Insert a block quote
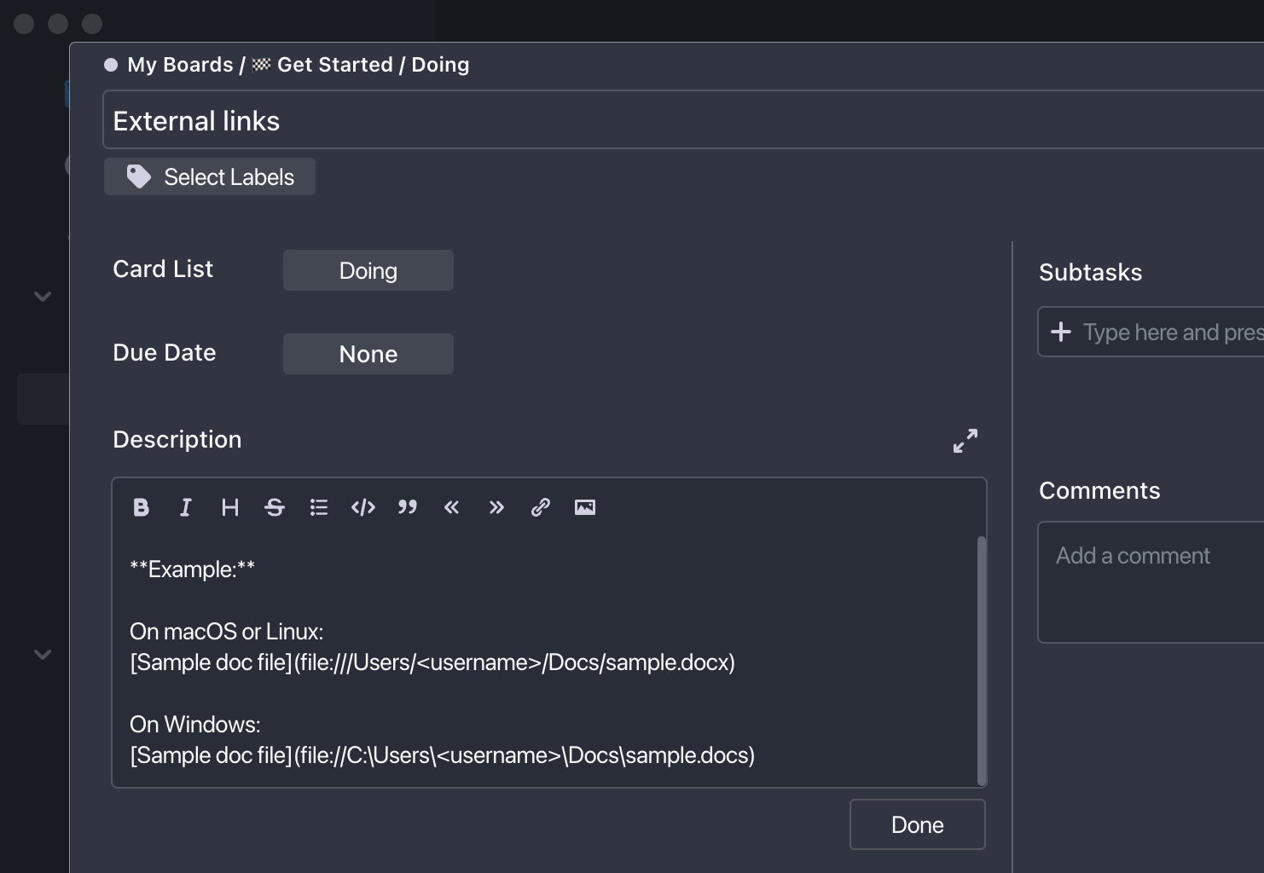Image resolution: width=1264 pixels, height=873 pixels. tap(408, 507)
